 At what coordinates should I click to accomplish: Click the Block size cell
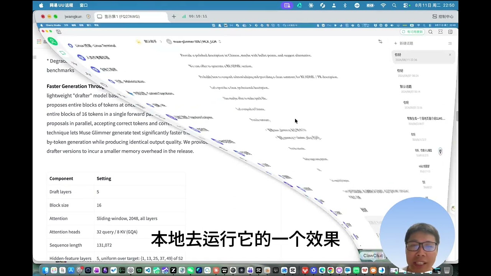pyautogui.click(x=59, y=205)
